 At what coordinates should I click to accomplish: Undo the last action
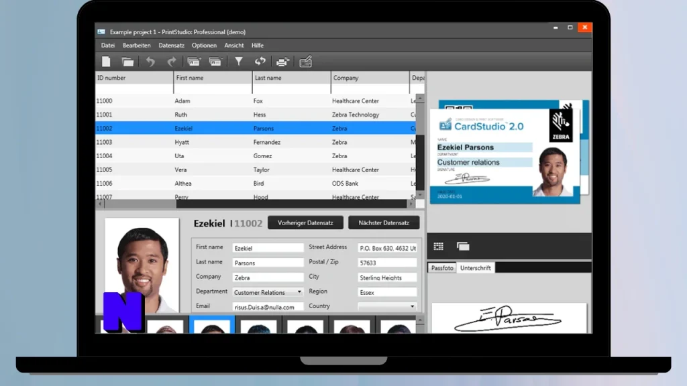150,62
